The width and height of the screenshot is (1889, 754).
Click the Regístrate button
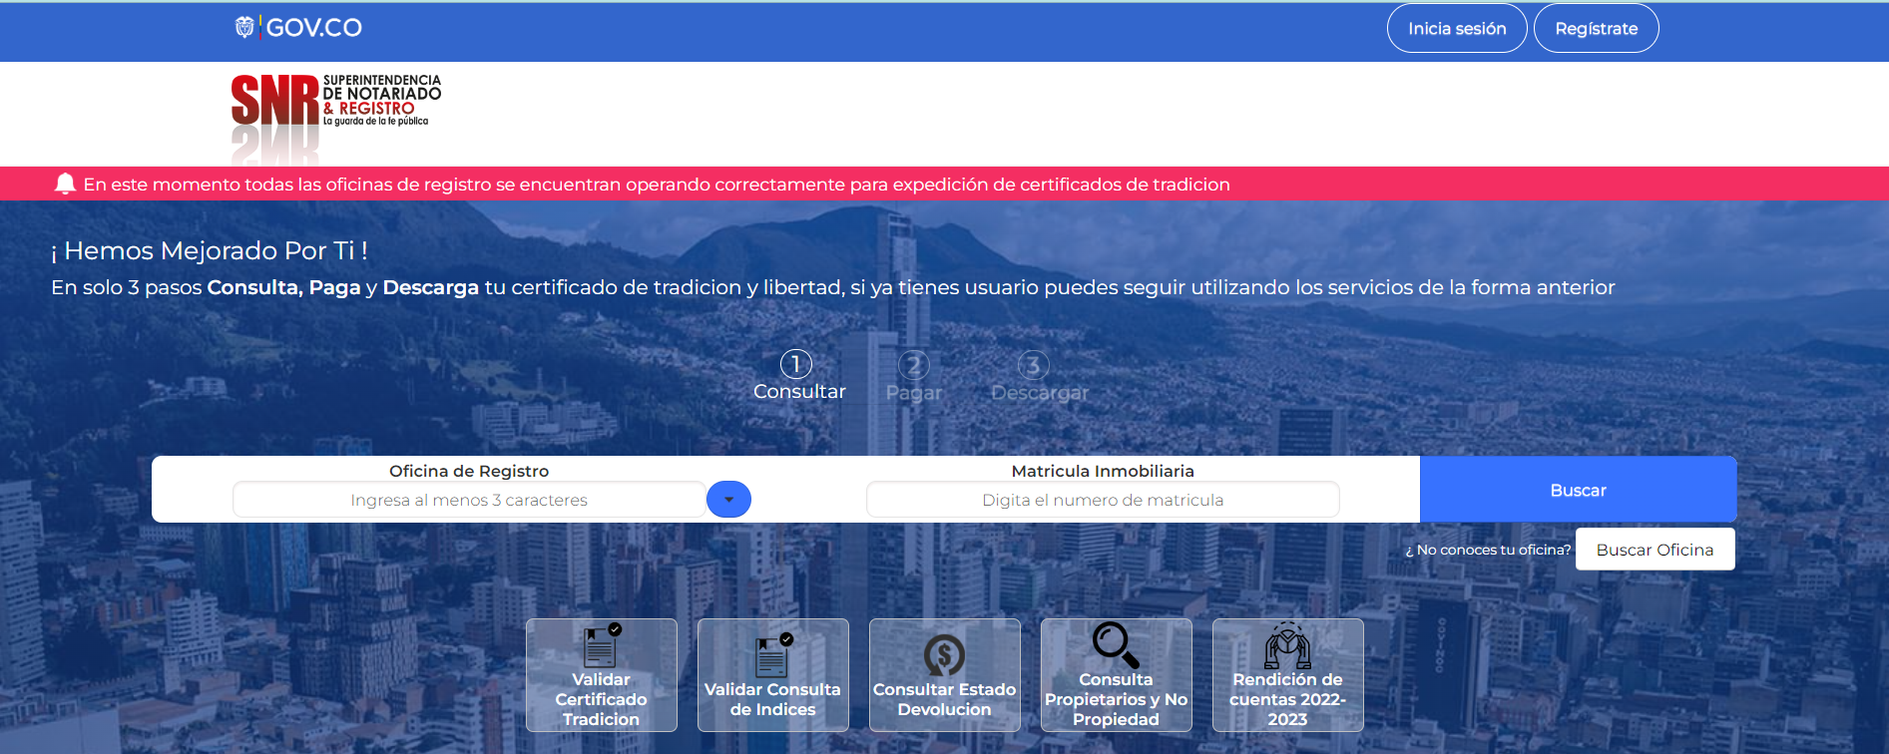[x=1597, y=29]
